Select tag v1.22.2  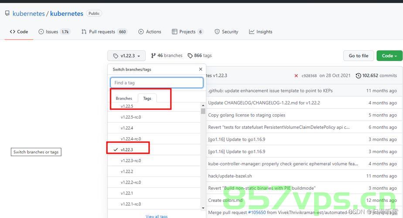154,171
